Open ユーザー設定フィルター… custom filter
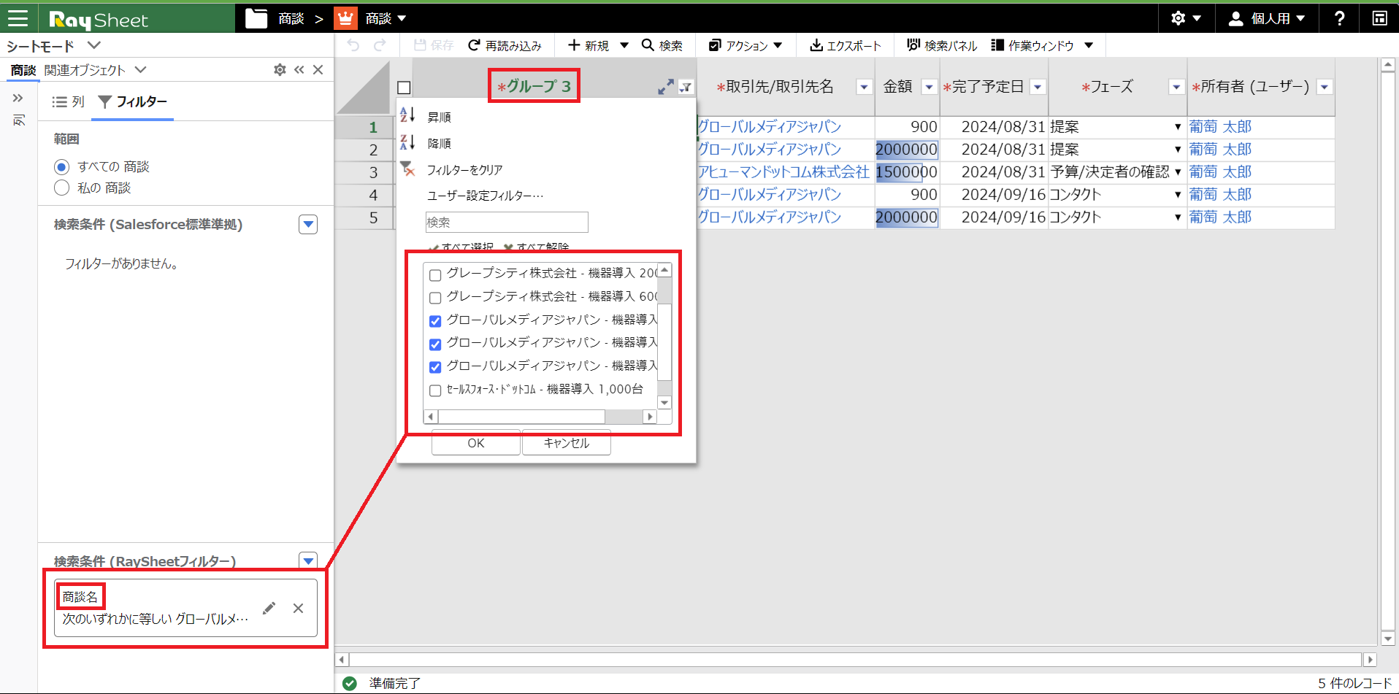 click(x=485, y=196)
